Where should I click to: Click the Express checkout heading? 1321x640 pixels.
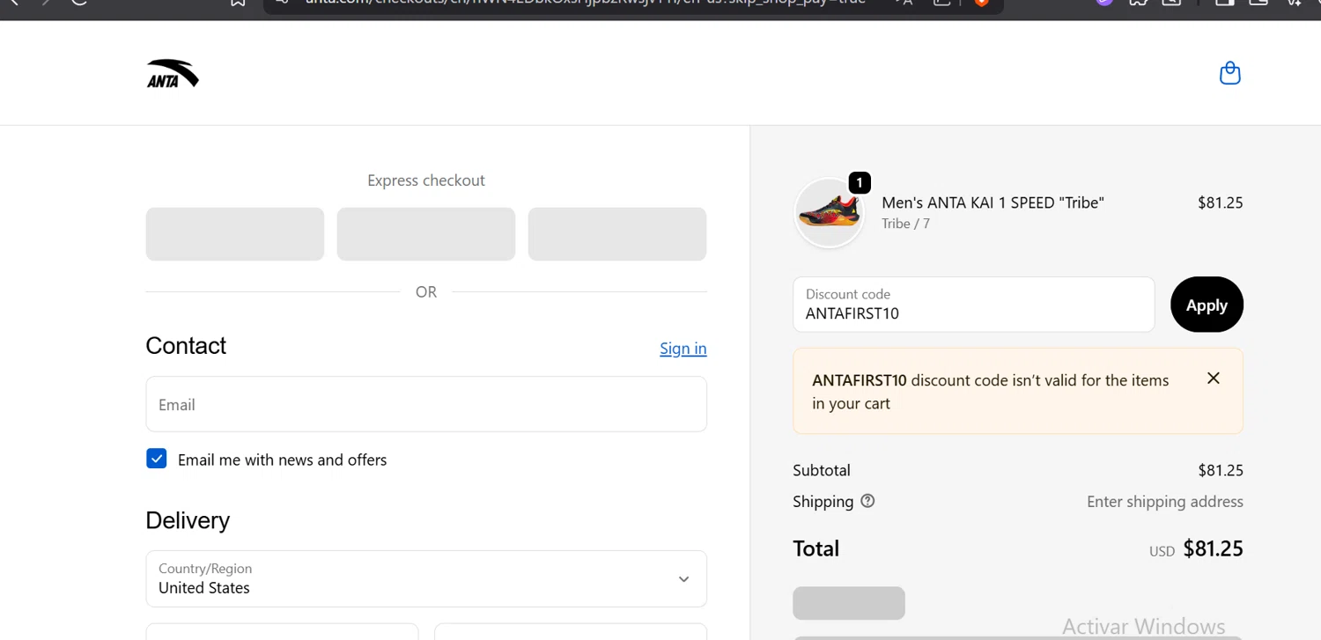click(426, 180)
